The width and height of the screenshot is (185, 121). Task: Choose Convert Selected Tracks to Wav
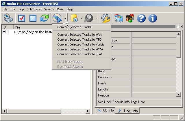(82, 35)
